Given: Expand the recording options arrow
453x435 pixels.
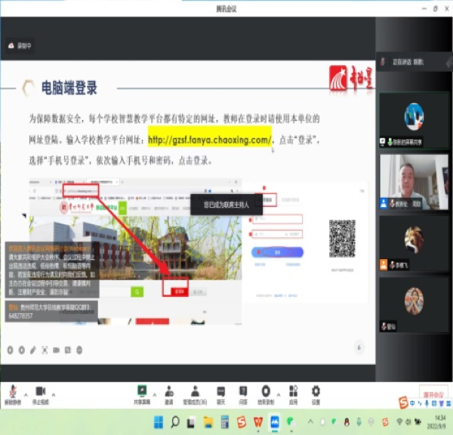Looking at the screenshot, I should [278, 393].
